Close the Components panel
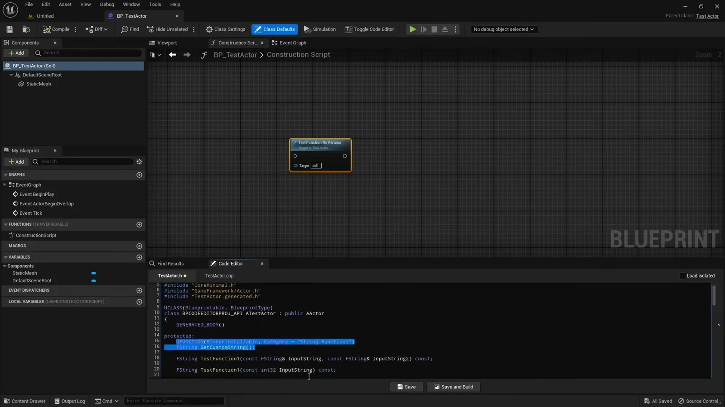Viewport: 725px width, 407px height. (x=55, y=43)
